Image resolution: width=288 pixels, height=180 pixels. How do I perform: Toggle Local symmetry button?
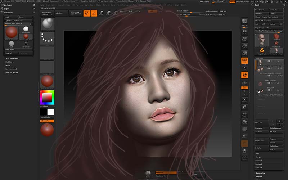[x=245, y=75]
